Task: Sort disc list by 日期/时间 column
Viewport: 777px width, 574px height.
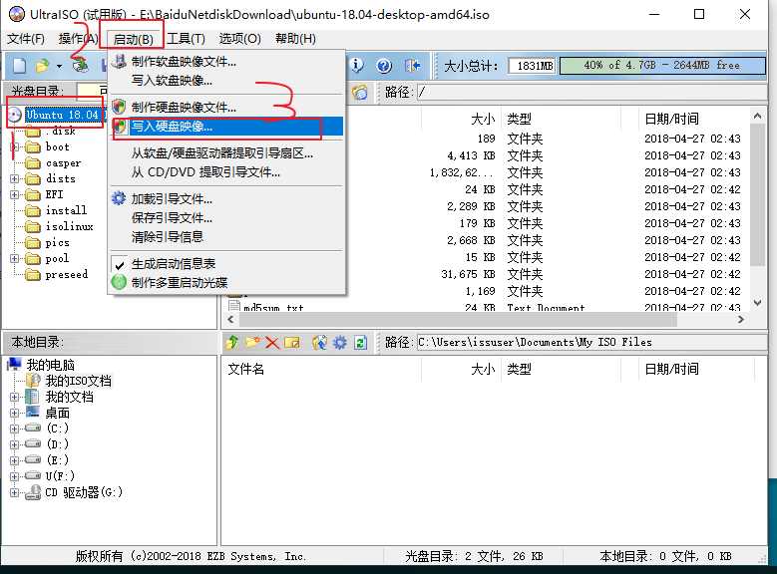Action: 671,119
